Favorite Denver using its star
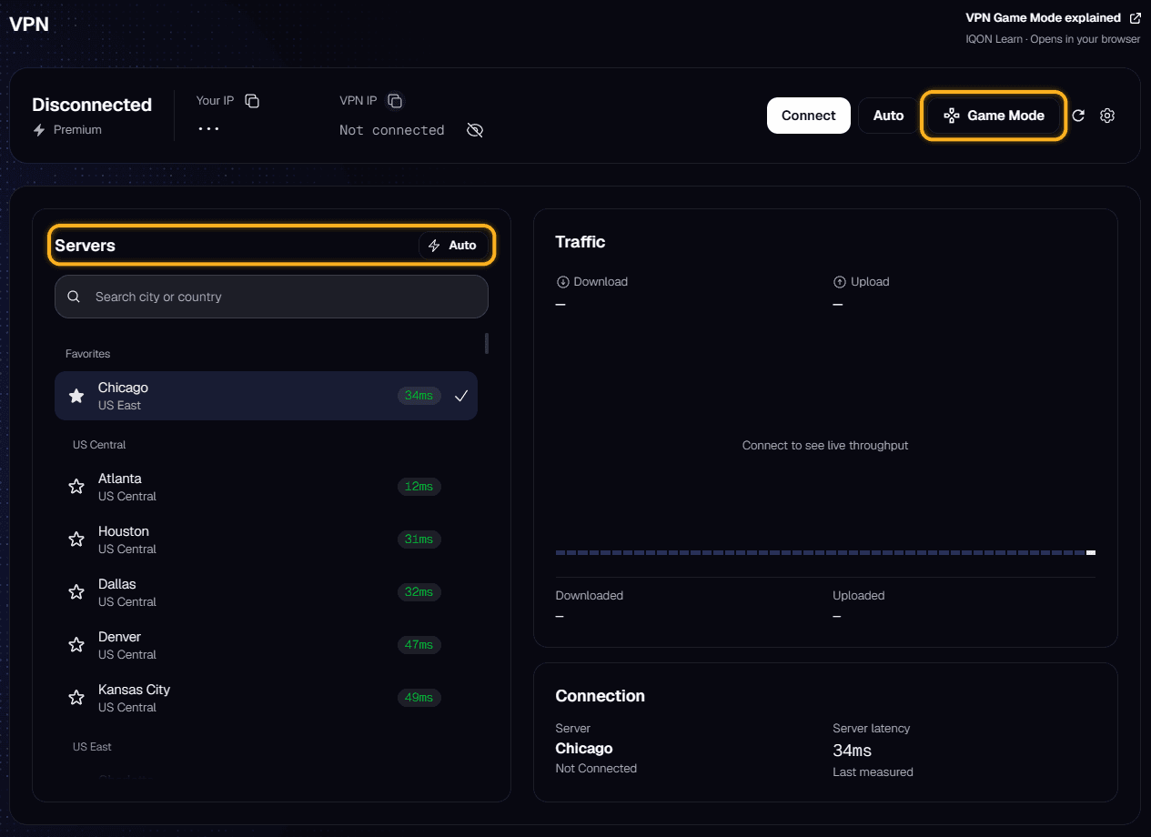1151x837 pixels. click(76, 645)
